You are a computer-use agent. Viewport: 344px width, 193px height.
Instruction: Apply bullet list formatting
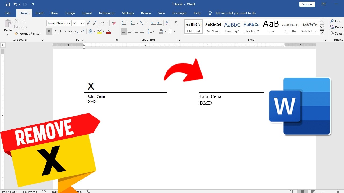124,23
